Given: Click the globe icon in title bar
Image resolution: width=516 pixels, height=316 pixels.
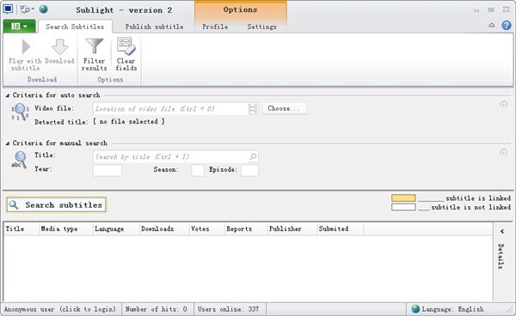Looking at the screenshot, I should click(x=44, y=9).
